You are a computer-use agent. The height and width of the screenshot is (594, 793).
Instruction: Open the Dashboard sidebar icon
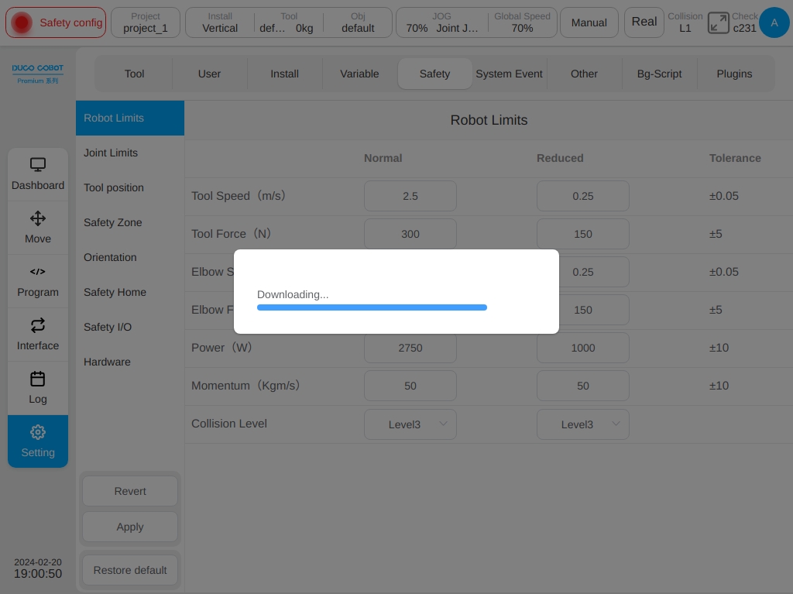coord(38,174)
